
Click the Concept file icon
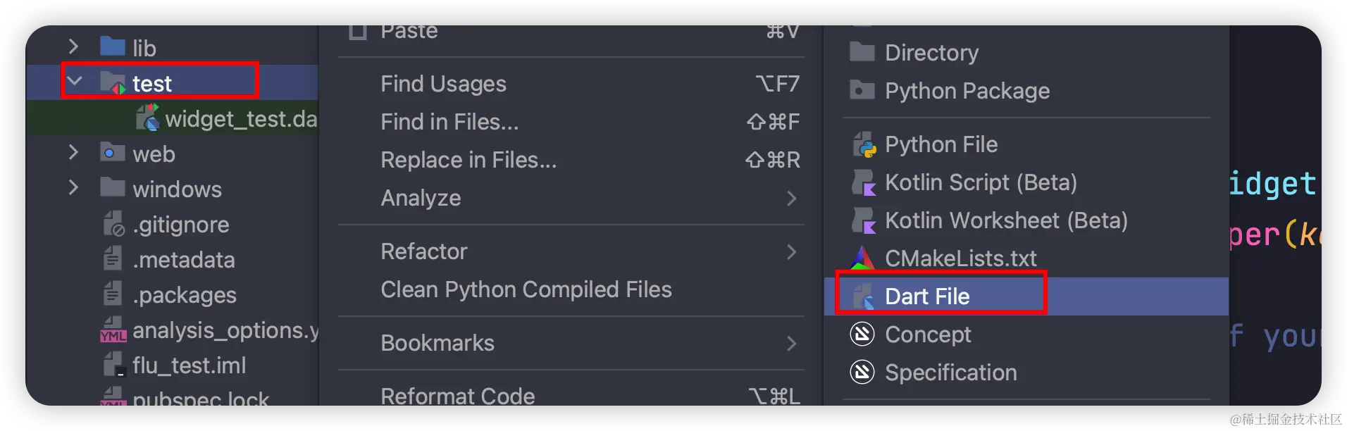(x=862, y=335)
